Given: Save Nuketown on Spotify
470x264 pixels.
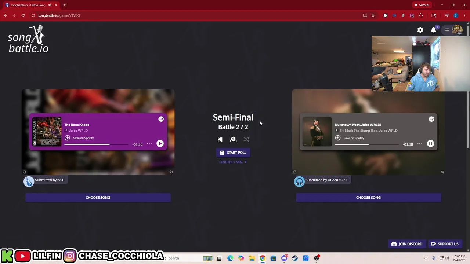Looking at the screenshot, I should tap(350, 138).
